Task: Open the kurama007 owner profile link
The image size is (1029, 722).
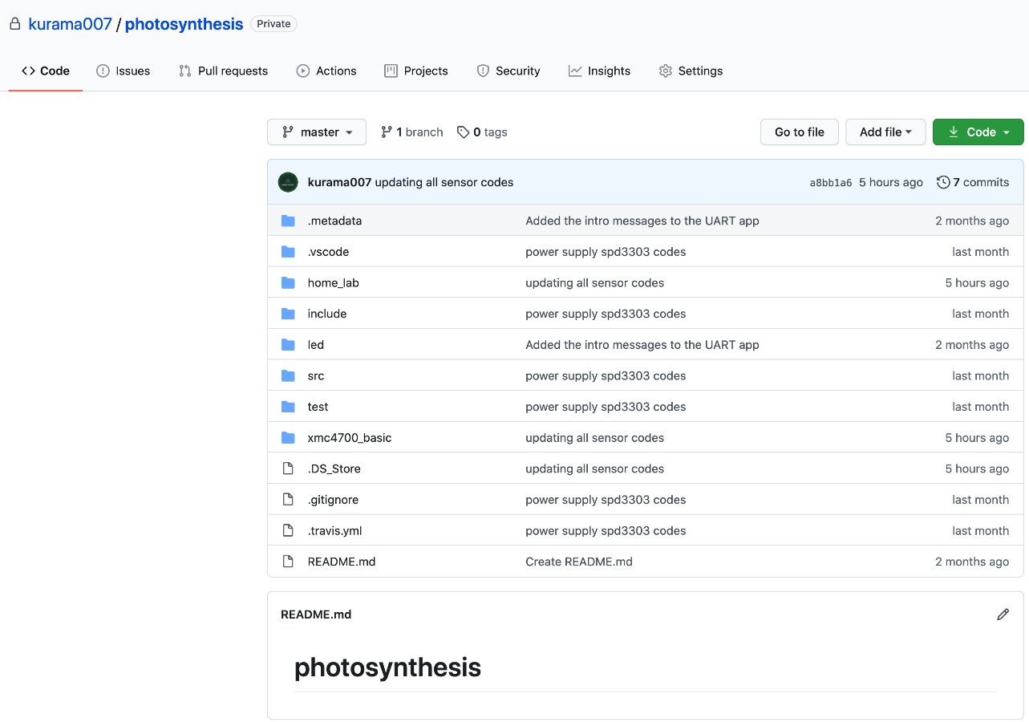Action: pos(70,24)
